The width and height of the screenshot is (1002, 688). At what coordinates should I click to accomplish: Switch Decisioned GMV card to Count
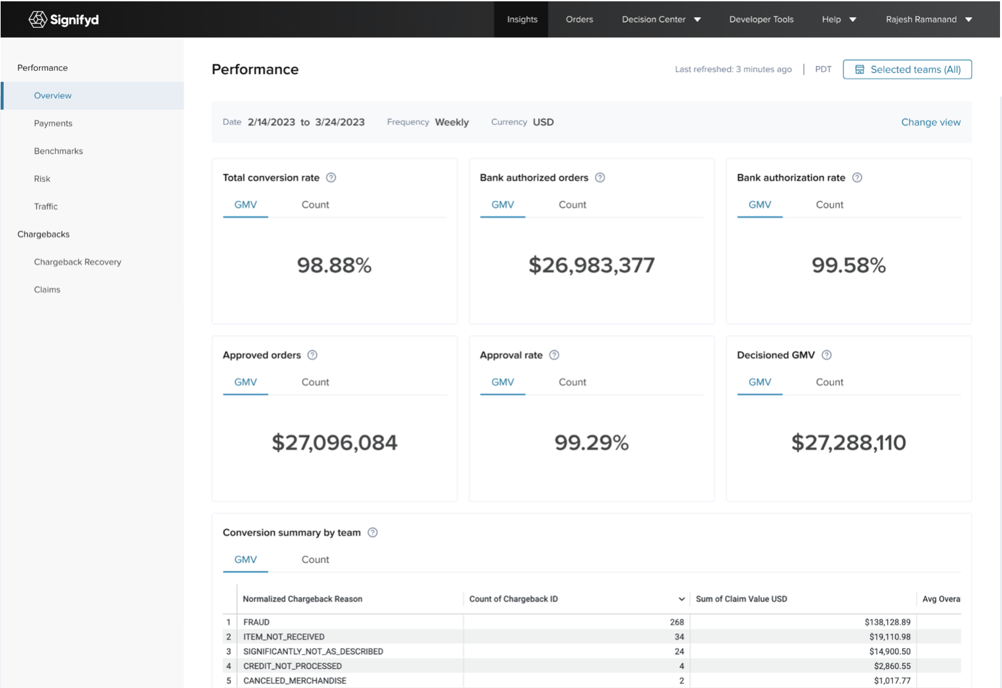(x=829, y=382)
